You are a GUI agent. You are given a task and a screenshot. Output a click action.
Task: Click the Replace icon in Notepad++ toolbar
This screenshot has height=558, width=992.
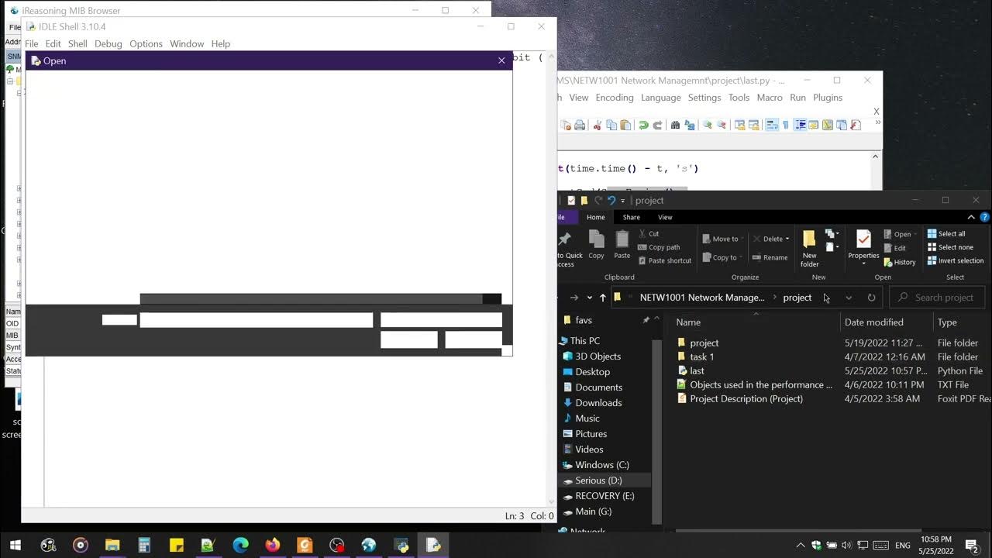pyautogui.click(x=690, y=125)
